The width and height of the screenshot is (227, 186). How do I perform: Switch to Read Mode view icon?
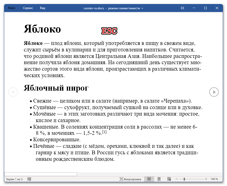tap(149, 179)
